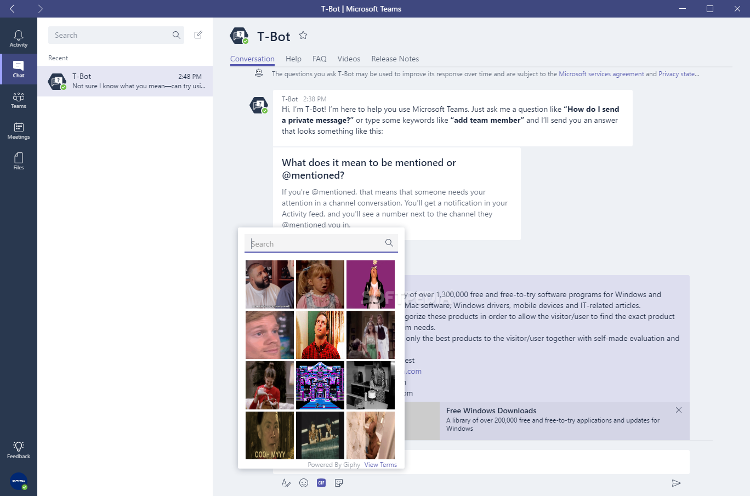Open the Help tab
Screen dimensions: 750x496
coord(293,59)
